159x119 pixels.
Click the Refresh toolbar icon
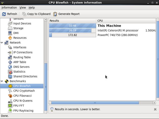pyautogui.click(x=4, y=14)
